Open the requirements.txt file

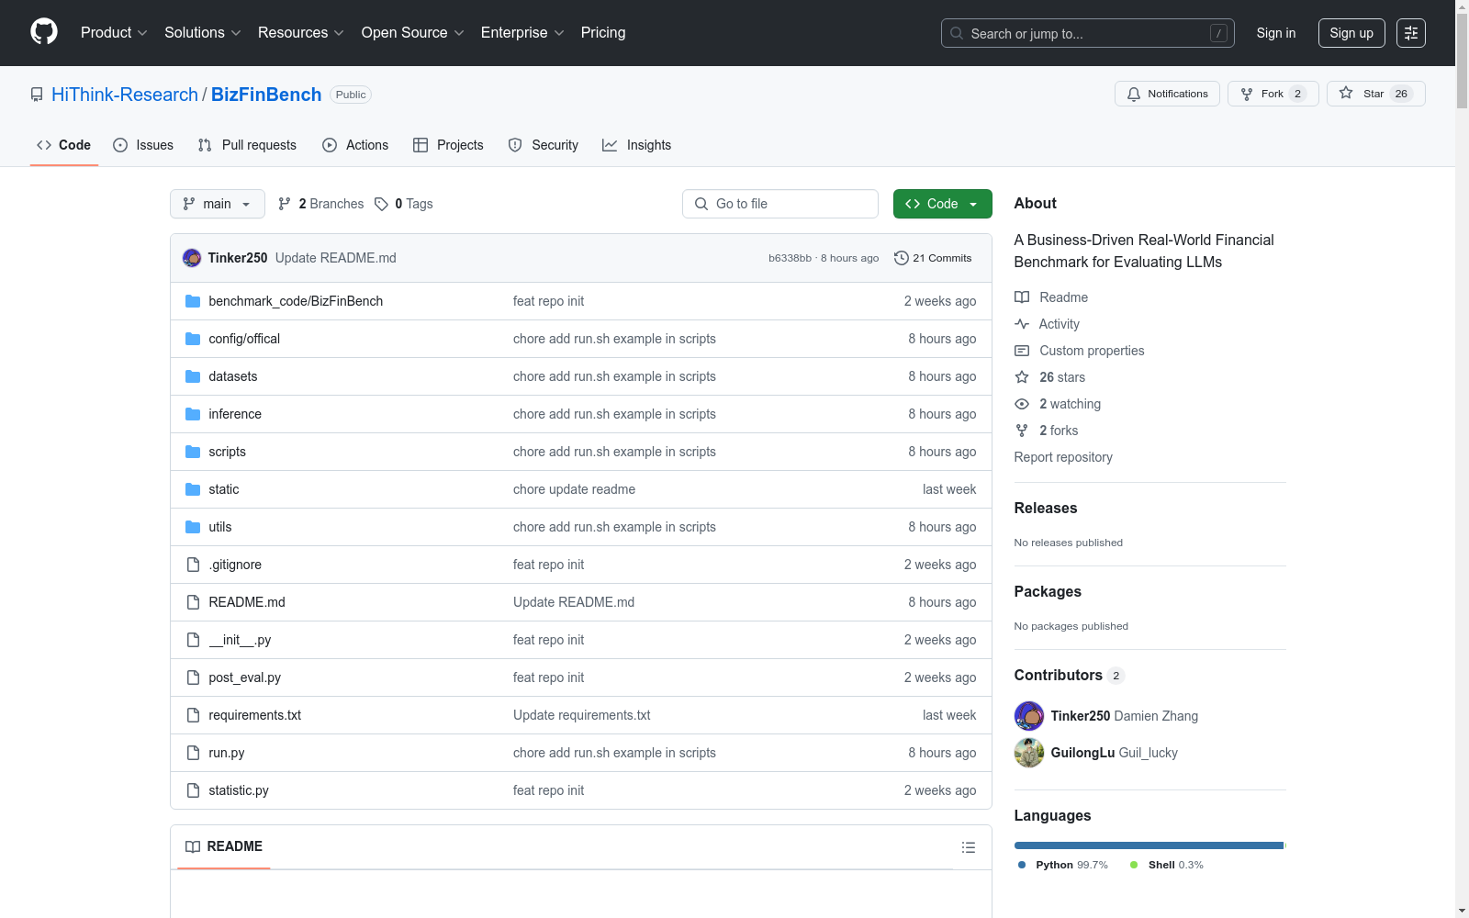pyautogui.click(x=255, y=715)
